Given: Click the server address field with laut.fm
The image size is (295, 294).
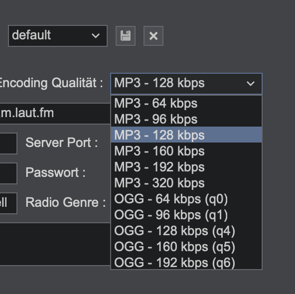Looking at the screenshot, I should click(55, 114).
